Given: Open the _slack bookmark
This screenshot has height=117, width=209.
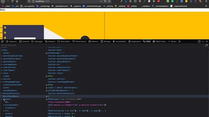Looking at the screenshot, I should pos(6,6).
